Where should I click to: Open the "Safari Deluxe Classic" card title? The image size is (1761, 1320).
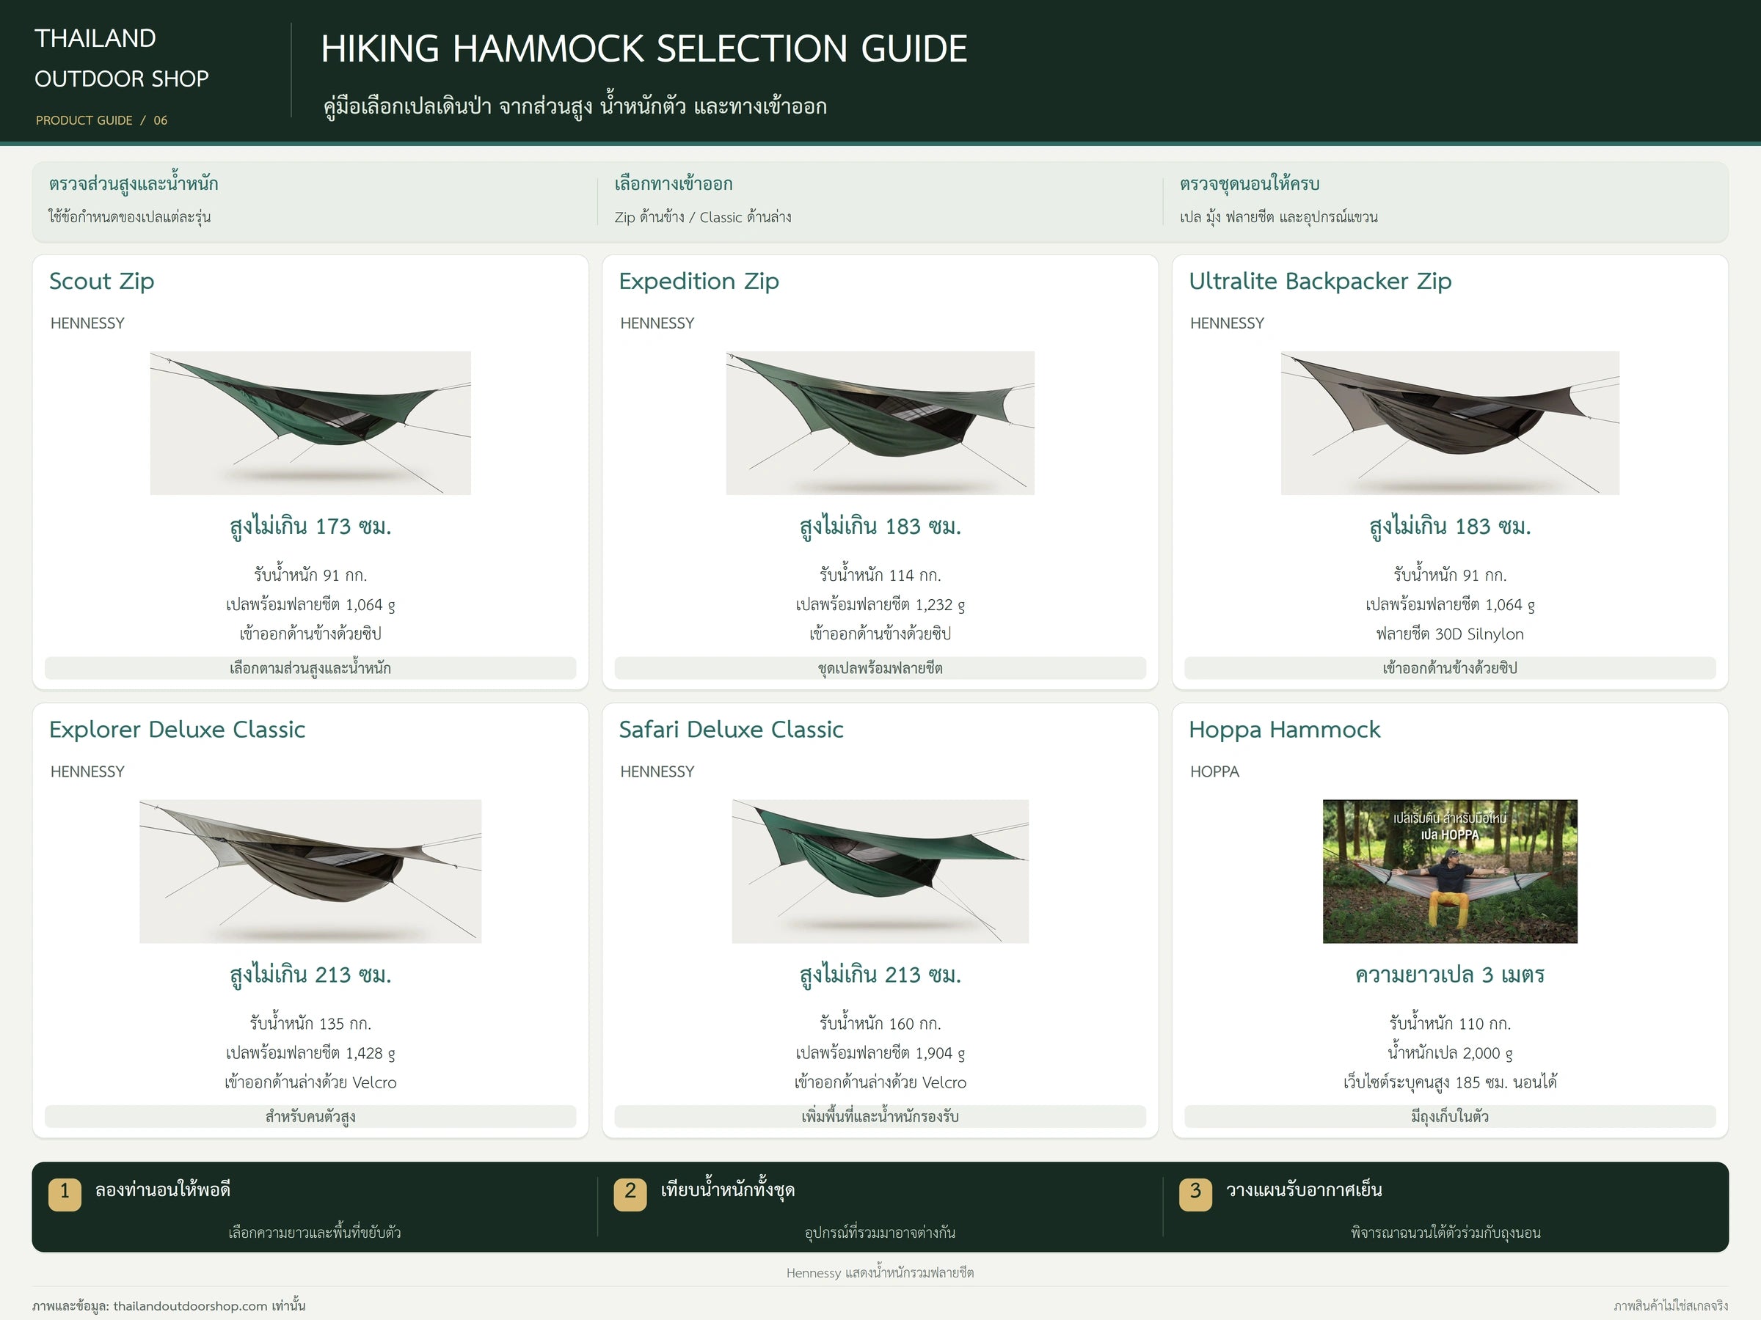pos(731,730)
